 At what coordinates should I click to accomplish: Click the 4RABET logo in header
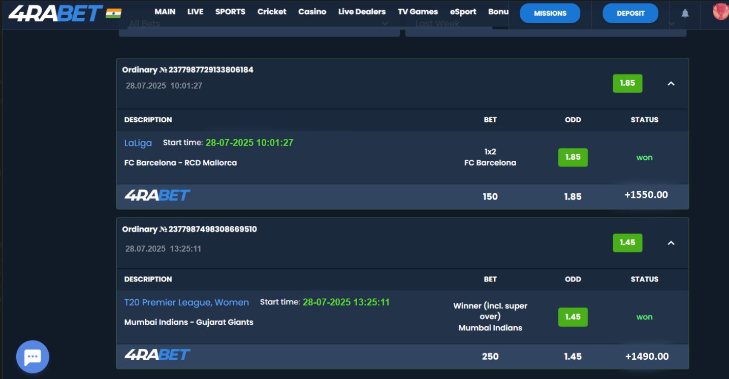point(55,13)
